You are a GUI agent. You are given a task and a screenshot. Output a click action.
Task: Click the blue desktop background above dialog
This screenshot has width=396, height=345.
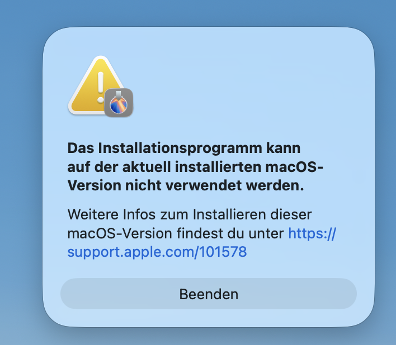[198, 13]
